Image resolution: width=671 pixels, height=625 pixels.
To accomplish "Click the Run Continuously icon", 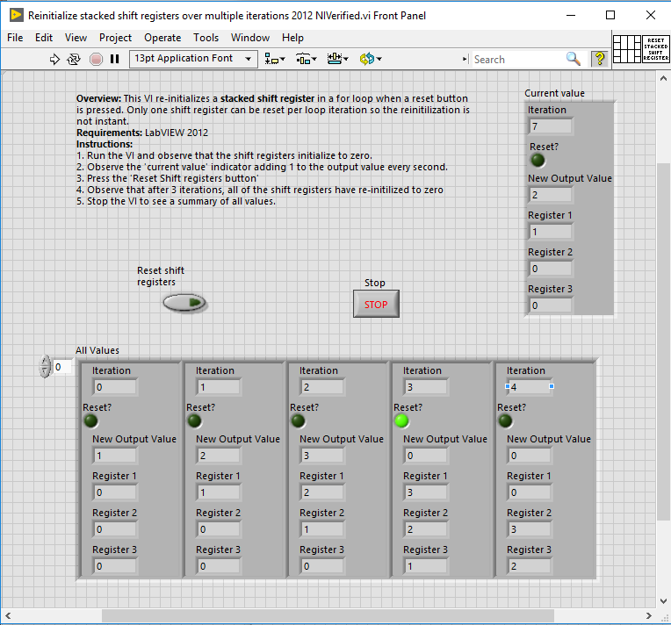I will (x=75, y=59).
